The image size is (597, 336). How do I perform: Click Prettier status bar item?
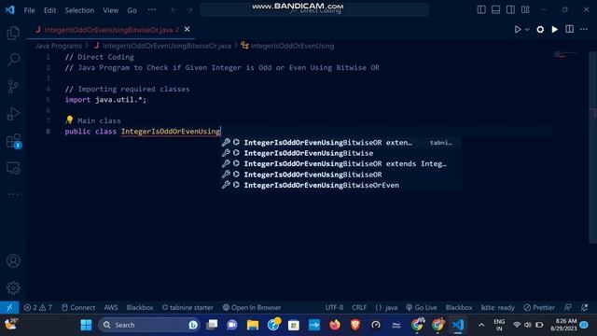coord(539,307)
